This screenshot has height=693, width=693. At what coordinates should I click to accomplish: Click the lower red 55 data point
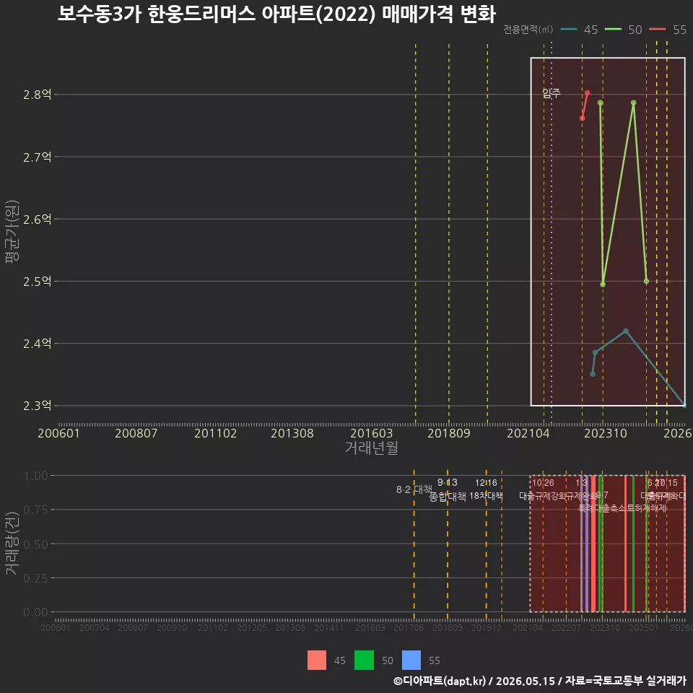coord(582,118)
